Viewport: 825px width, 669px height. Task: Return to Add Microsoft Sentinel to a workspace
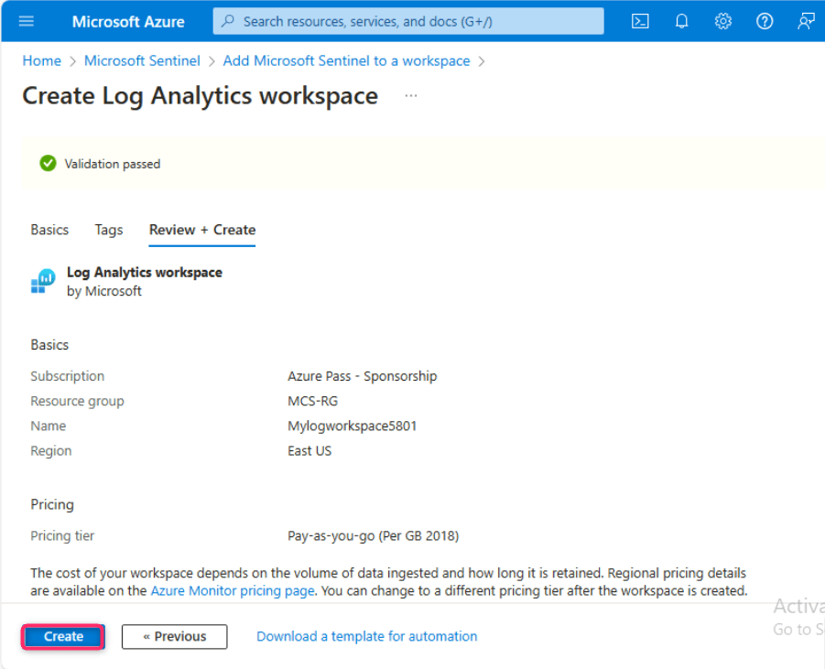coord(346,61)
